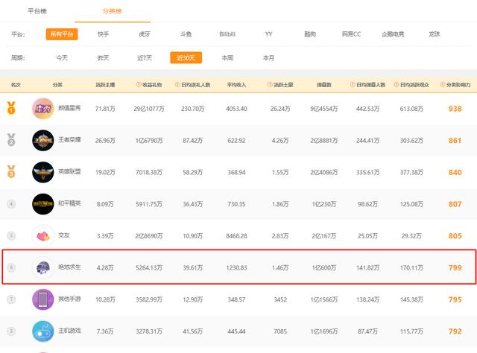477x353 pixels.
Task: Set the period to 本月
Action: click(x=268, y=58)
